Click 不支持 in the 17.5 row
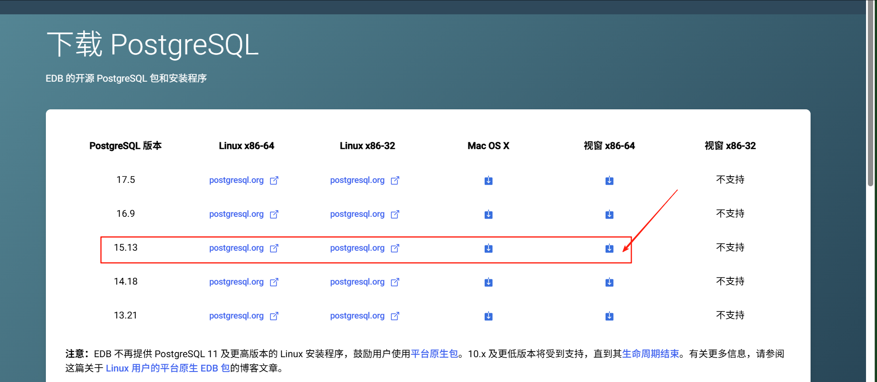The width and height of the screenshot is (877, 382). pos(730,180)
